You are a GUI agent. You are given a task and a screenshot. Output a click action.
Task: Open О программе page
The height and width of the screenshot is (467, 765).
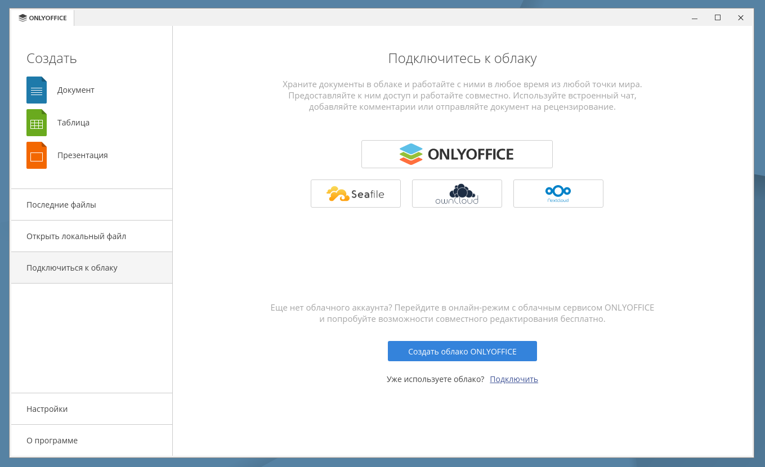pos(92,441)
